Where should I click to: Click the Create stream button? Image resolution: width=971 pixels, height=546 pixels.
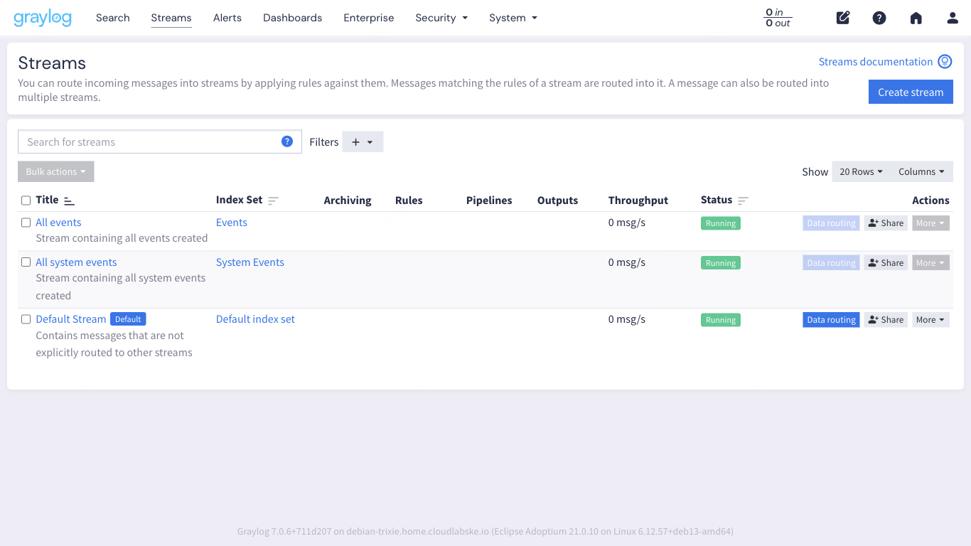911,92
